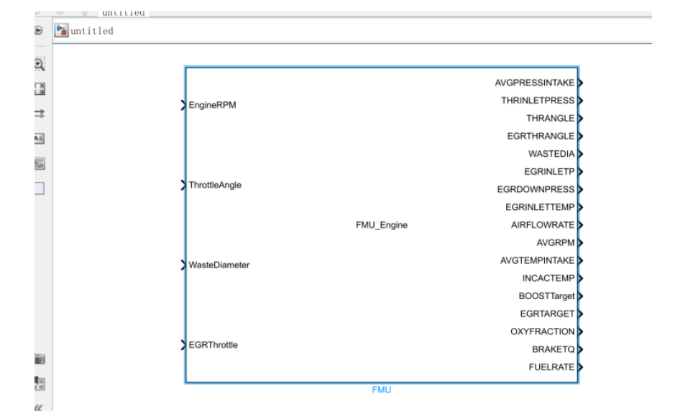Click the BRAKETQ output port
This screenshot has height=417, width=688.
click(579, 349)
